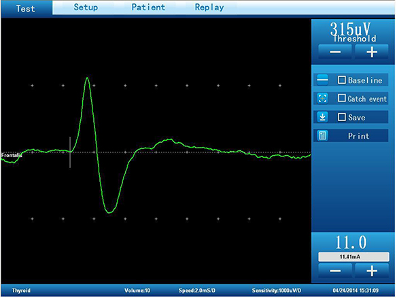The image size is (397, 298).
Task: Switch to the Setup tab
Action: tap(86, 7)
